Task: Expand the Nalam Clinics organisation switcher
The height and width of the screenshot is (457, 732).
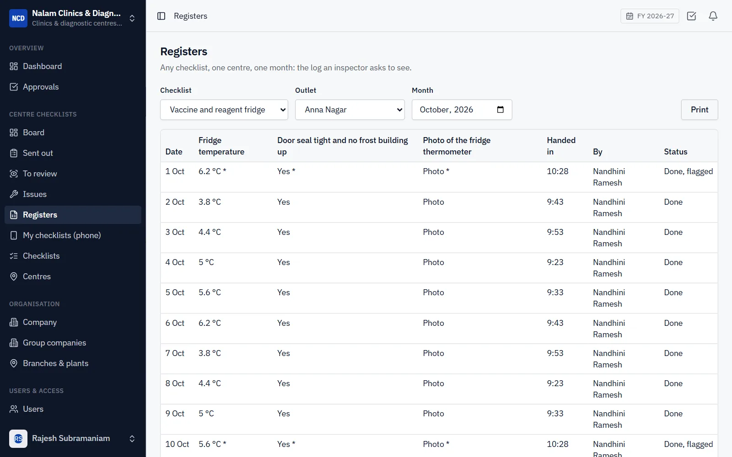Action: point(132,18)
